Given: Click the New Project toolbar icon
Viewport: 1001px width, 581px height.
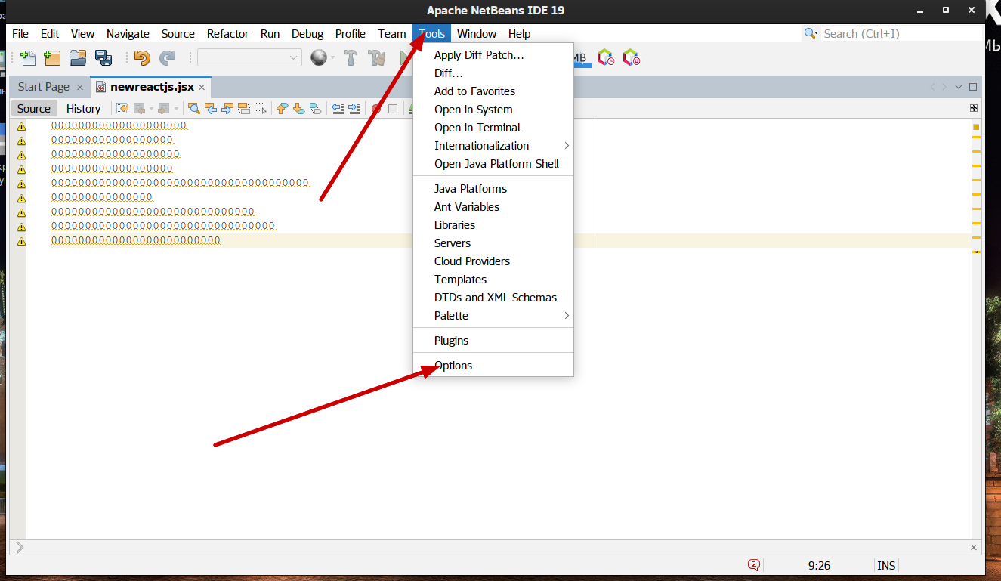Looking at the screenshot, I should click(x=52, y=57).
